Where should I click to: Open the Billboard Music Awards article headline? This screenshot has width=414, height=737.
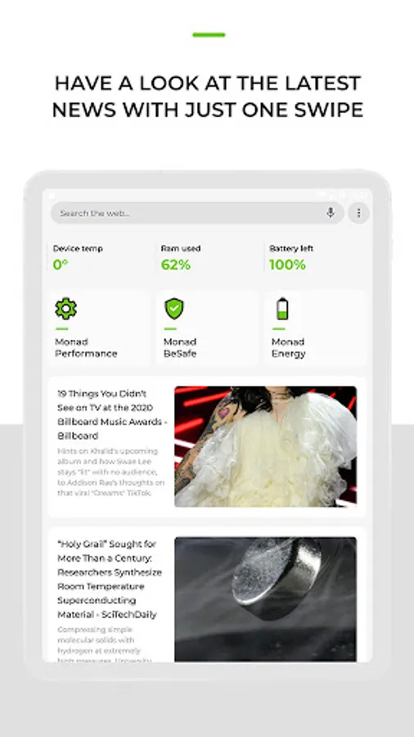[x=112, y=414]
